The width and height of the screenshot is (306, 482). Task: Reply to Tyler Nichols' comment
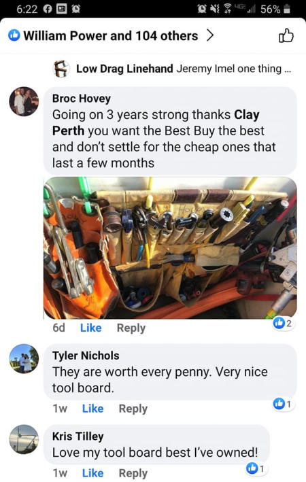(133, 409)
